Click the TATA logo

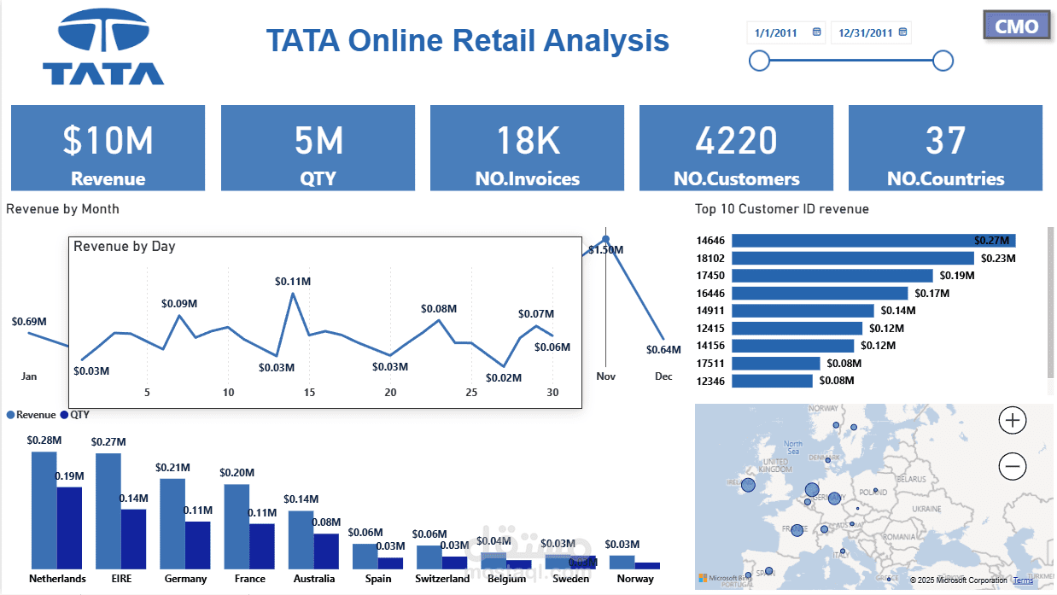[103, 48]
